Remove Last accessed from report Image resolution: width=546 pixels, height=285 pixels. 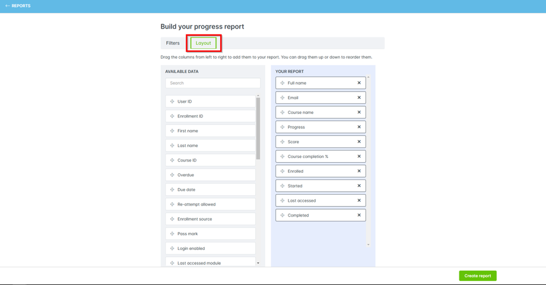coord(359,201)
